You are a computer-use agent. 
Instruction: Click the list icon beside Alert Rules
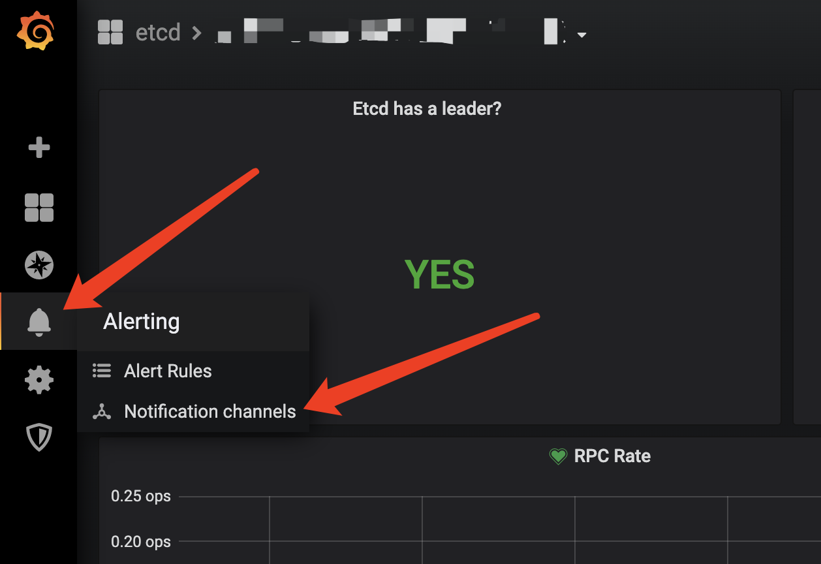coord(102,371)
